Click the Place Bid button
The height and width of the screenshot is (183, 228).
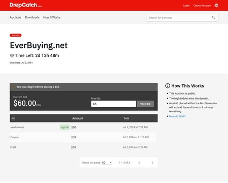pos(145,104)
